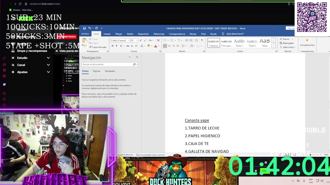Underline text with the S button
330x185 pixels.
pyautogui.click(x=121, y=46)
